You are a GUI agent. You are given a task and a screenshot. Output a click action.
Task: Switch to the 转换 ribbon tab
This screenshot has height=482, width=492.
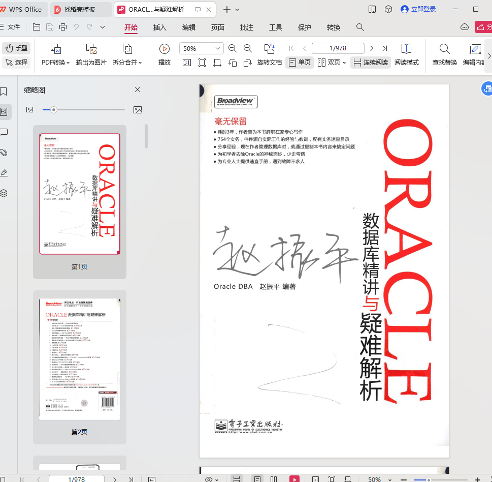point(333,27)
